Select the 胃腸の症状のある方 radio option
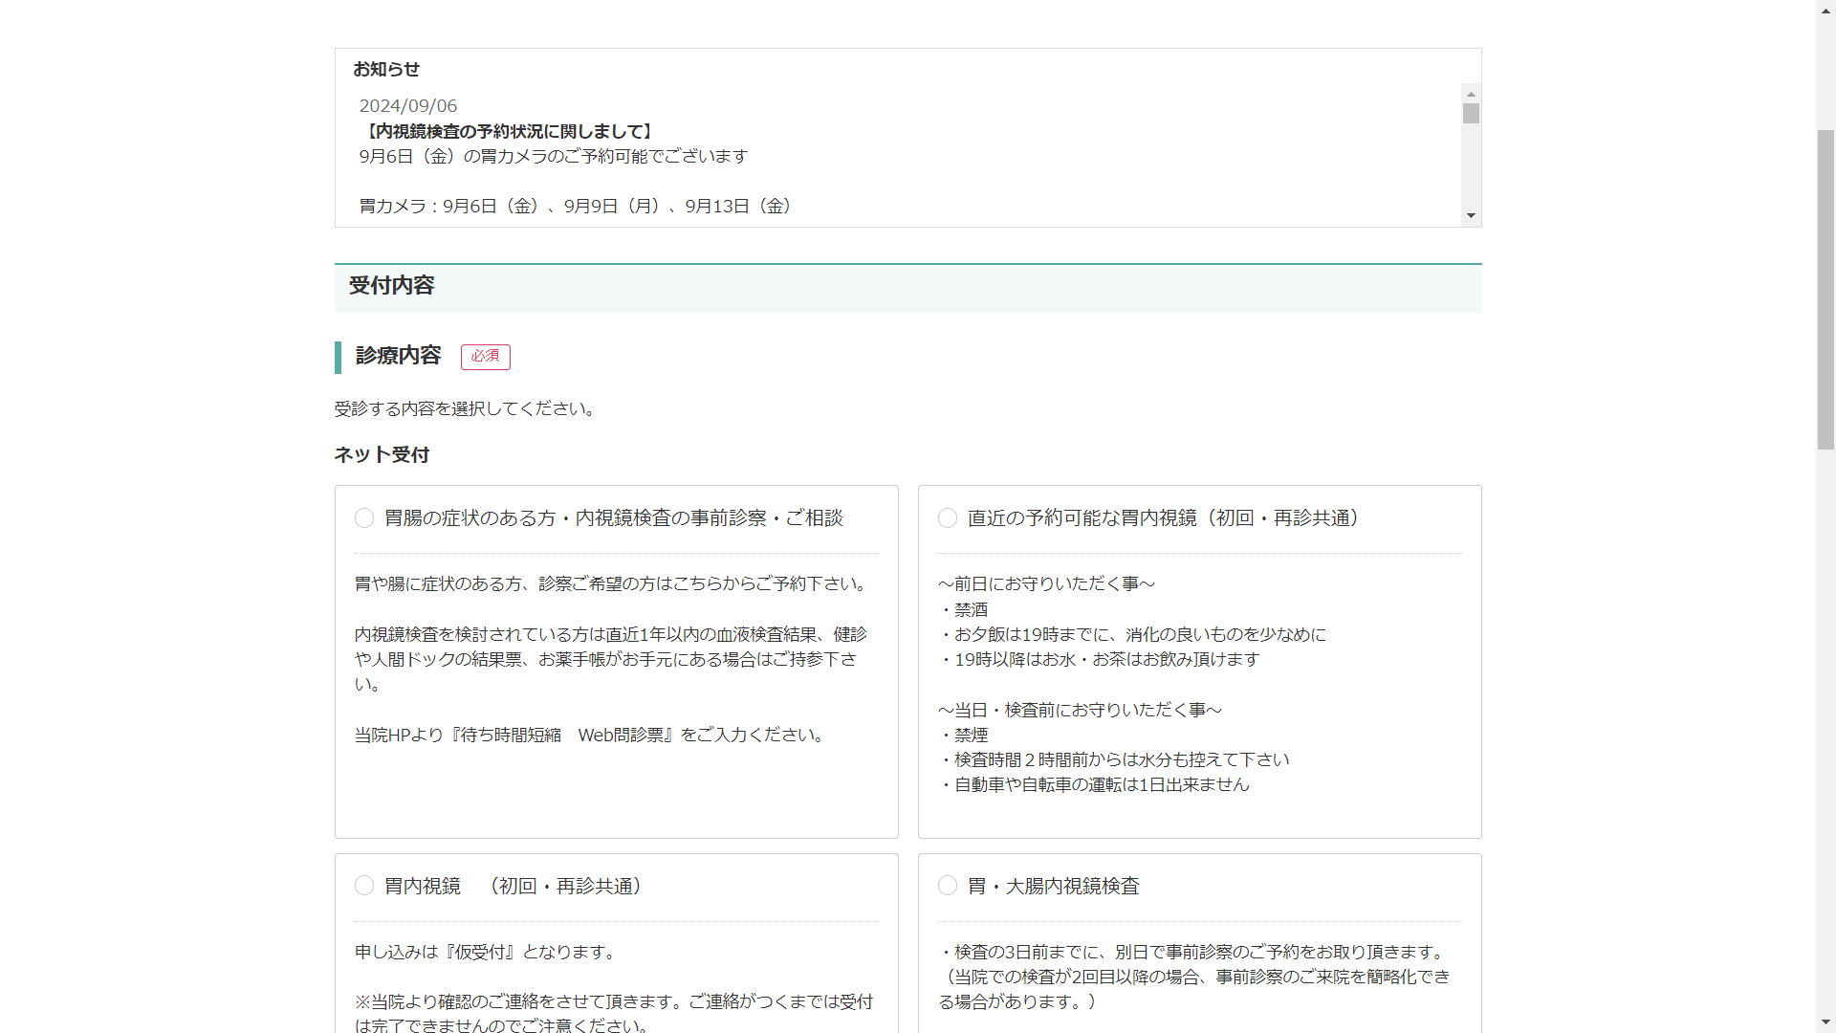 (364, 518)
